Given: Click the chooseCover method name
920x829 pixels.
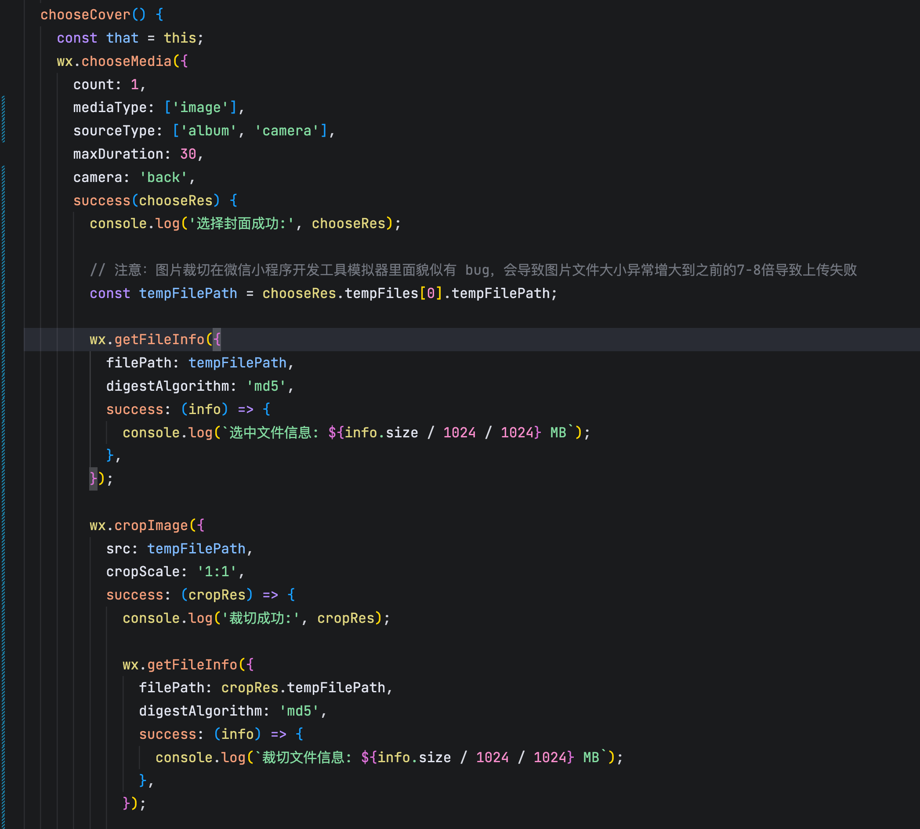Looking at the screenshot, I should pyautogui.click(x=85, y=15).
